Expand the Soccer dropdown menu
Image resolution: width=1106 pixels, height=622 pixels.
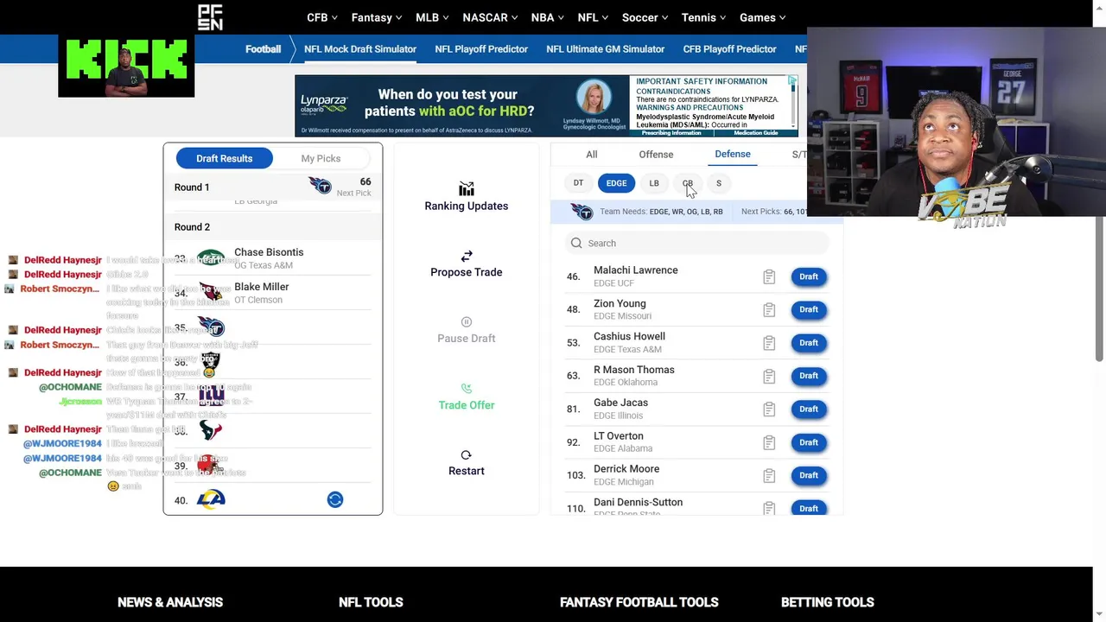pyautogui.click(x=645, y=17)
